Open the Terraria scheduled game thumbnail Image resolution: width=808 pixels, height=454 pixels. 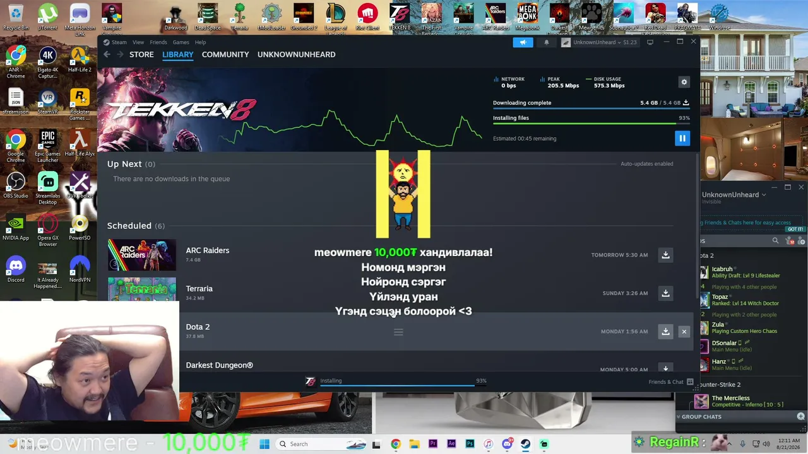pos(141,290)
